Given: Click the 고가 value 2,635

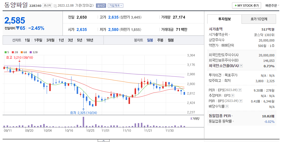Looking at the screenshot, I should [114, 17].
